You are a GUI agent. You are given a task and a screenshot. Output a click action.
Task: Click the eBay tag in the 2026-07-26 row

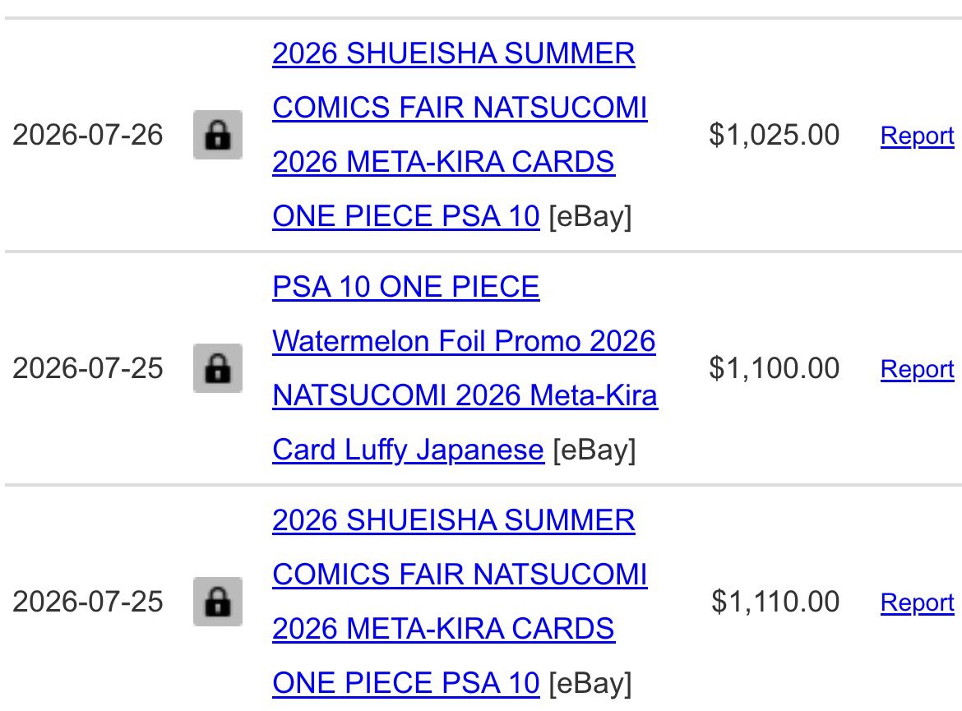(590, 216)
